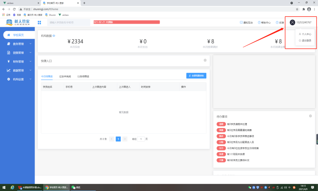Image resolution: width=318 pixels, height=191 pixels.
Task: Expand the 销售管理 sidebar menu
Action: tap(19, 53)
